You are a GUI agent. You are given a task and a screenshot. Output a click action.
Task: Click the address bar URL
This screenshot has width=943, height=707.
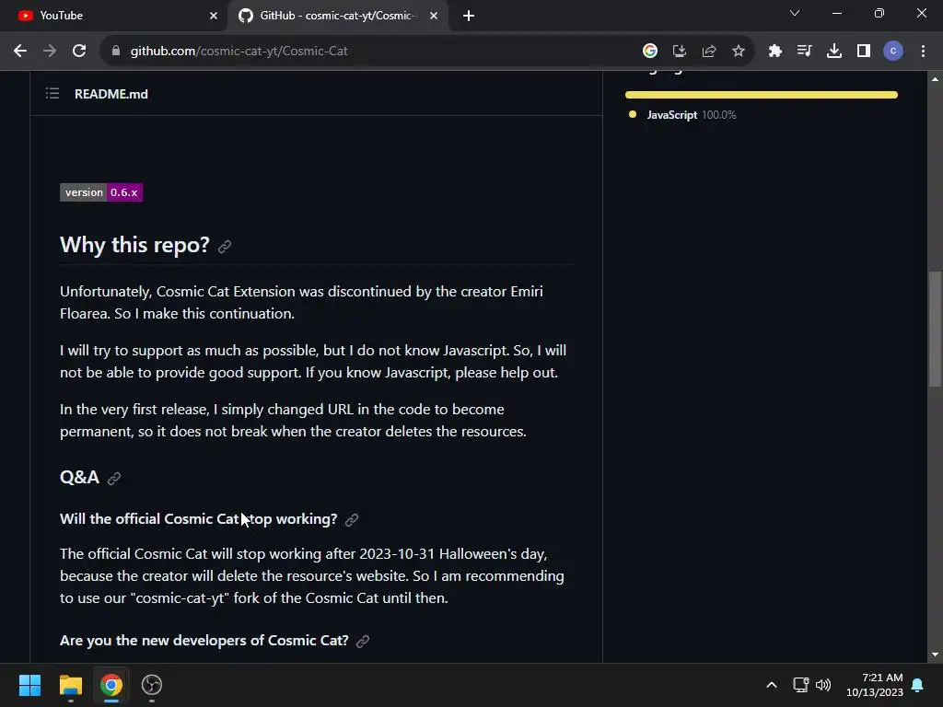(239, 52)
